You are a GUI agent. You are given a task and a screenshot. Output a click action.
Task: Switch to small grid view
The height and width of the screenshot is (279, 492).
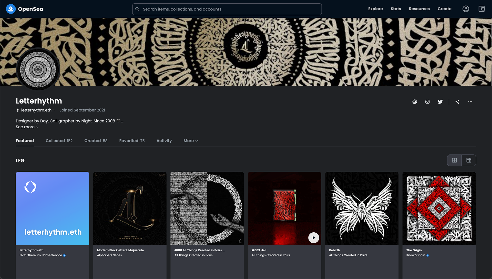point(469,160)
